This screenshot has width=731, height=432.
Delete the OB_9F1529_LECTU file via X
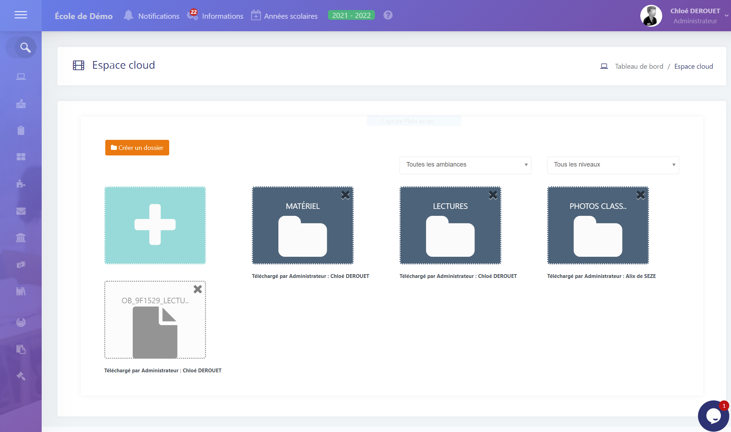point(197,289)
